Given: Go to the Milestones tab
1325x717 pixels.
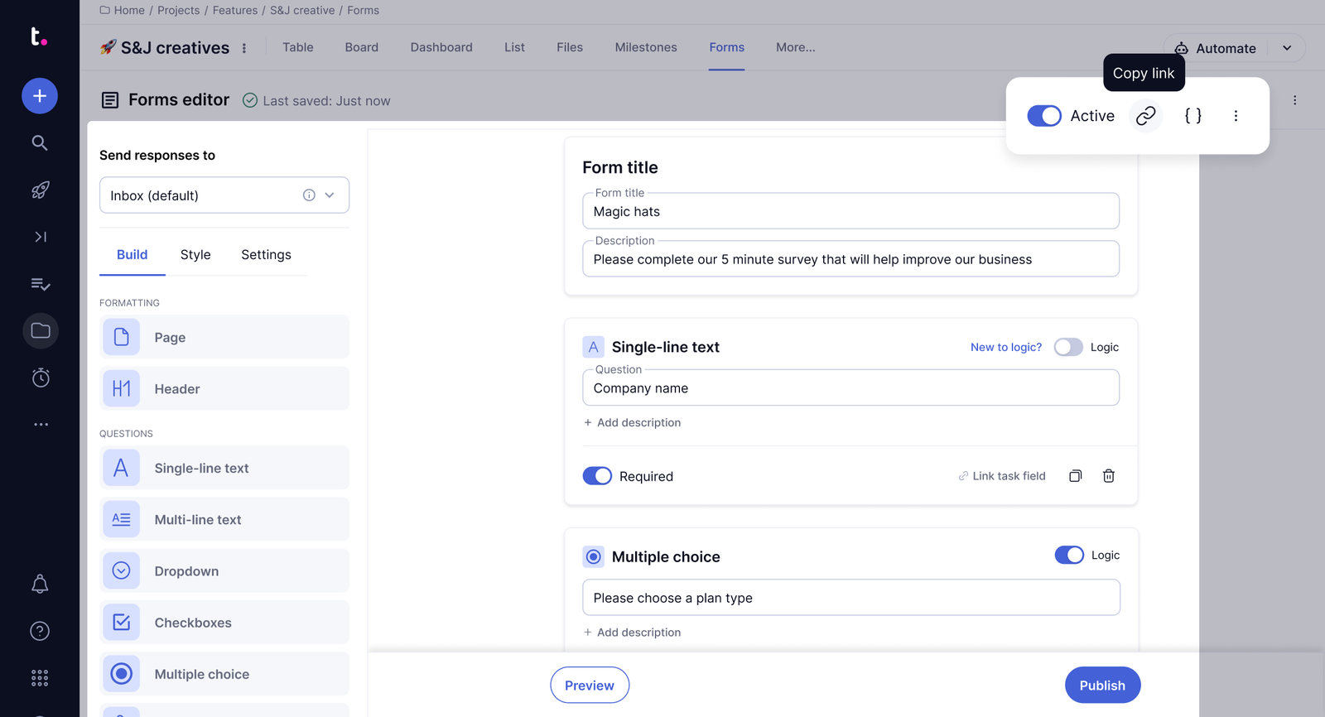Looking at the screenshot, I should 646,47.
